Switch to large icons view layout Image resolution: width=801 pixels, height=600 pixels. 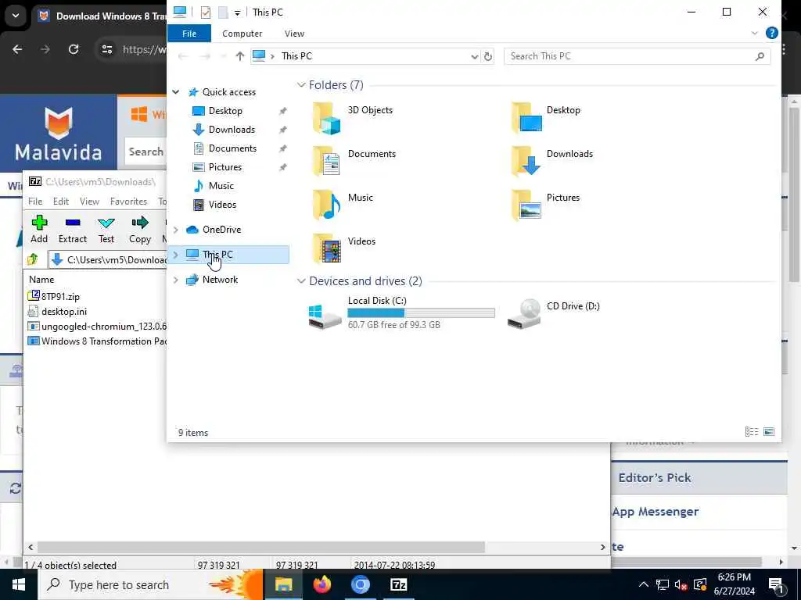[769, 431]
